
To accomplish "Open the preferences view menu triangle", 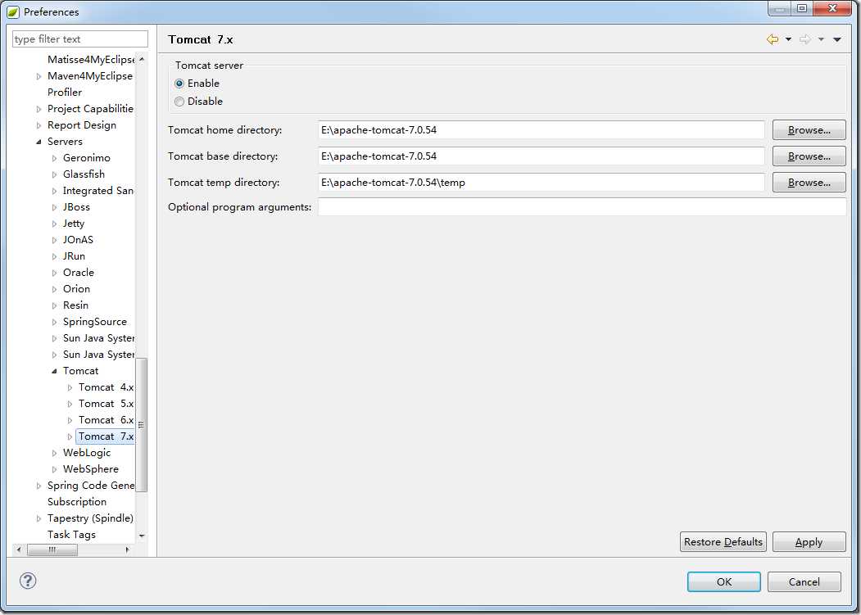I will [x=837, y=39].
